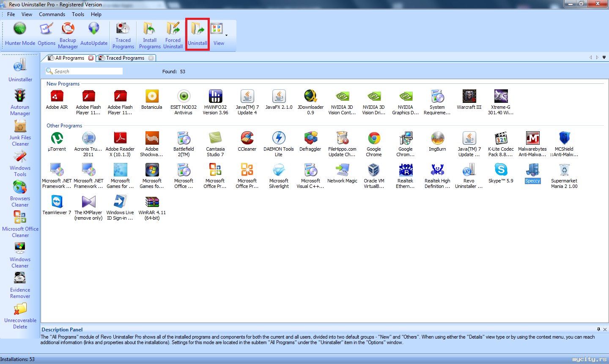Open the View menu in the menu bar

click(27, 14)
